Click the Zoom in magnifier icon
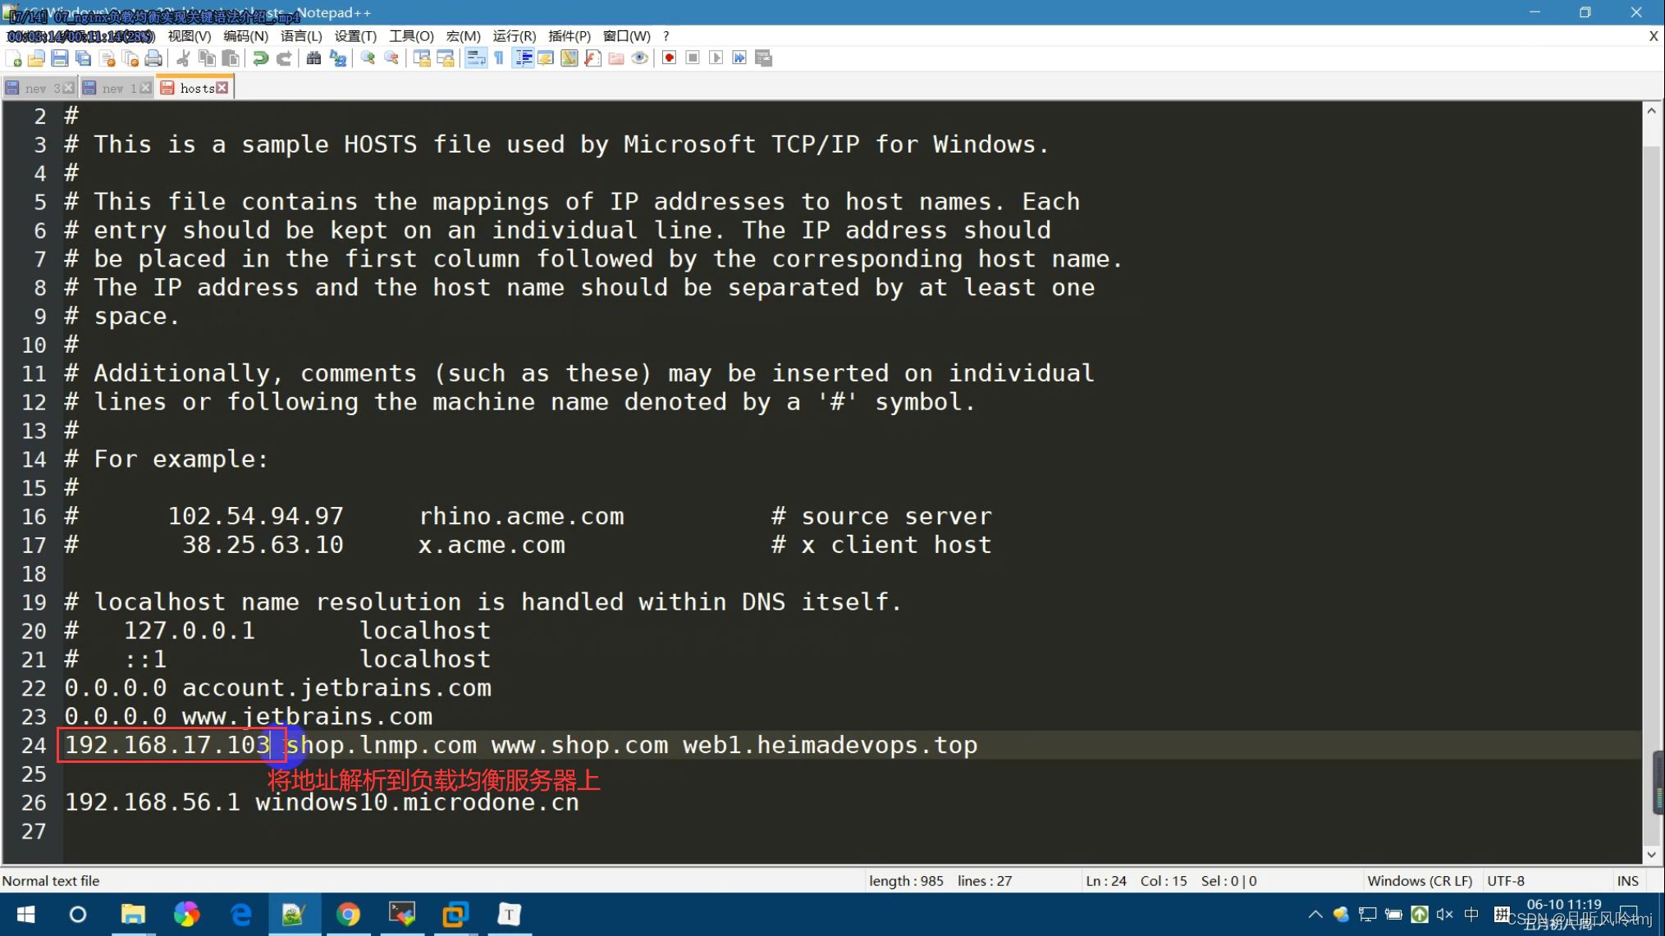The image size is (1665, 936). point(368,58)
